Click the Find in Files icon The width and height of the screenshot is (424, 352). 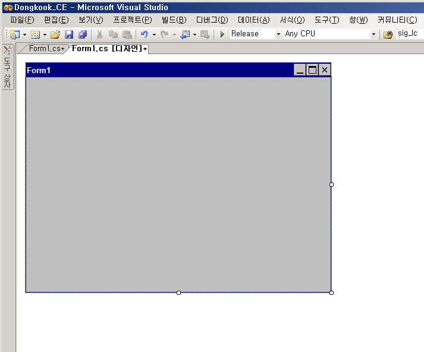tap(388, 34)
